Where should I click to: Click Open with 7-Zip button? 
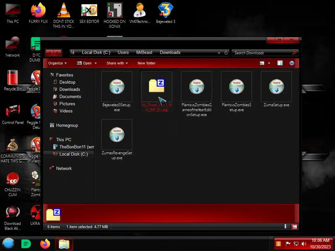84,63
